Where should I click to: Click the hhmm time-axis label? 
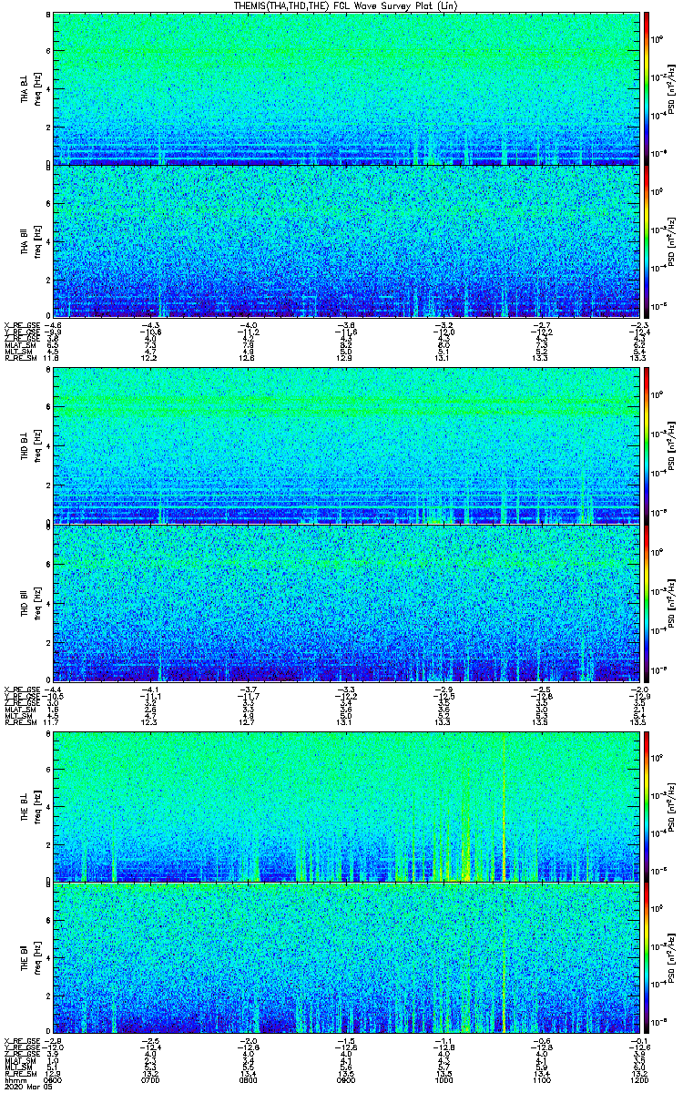point(14,1078)
